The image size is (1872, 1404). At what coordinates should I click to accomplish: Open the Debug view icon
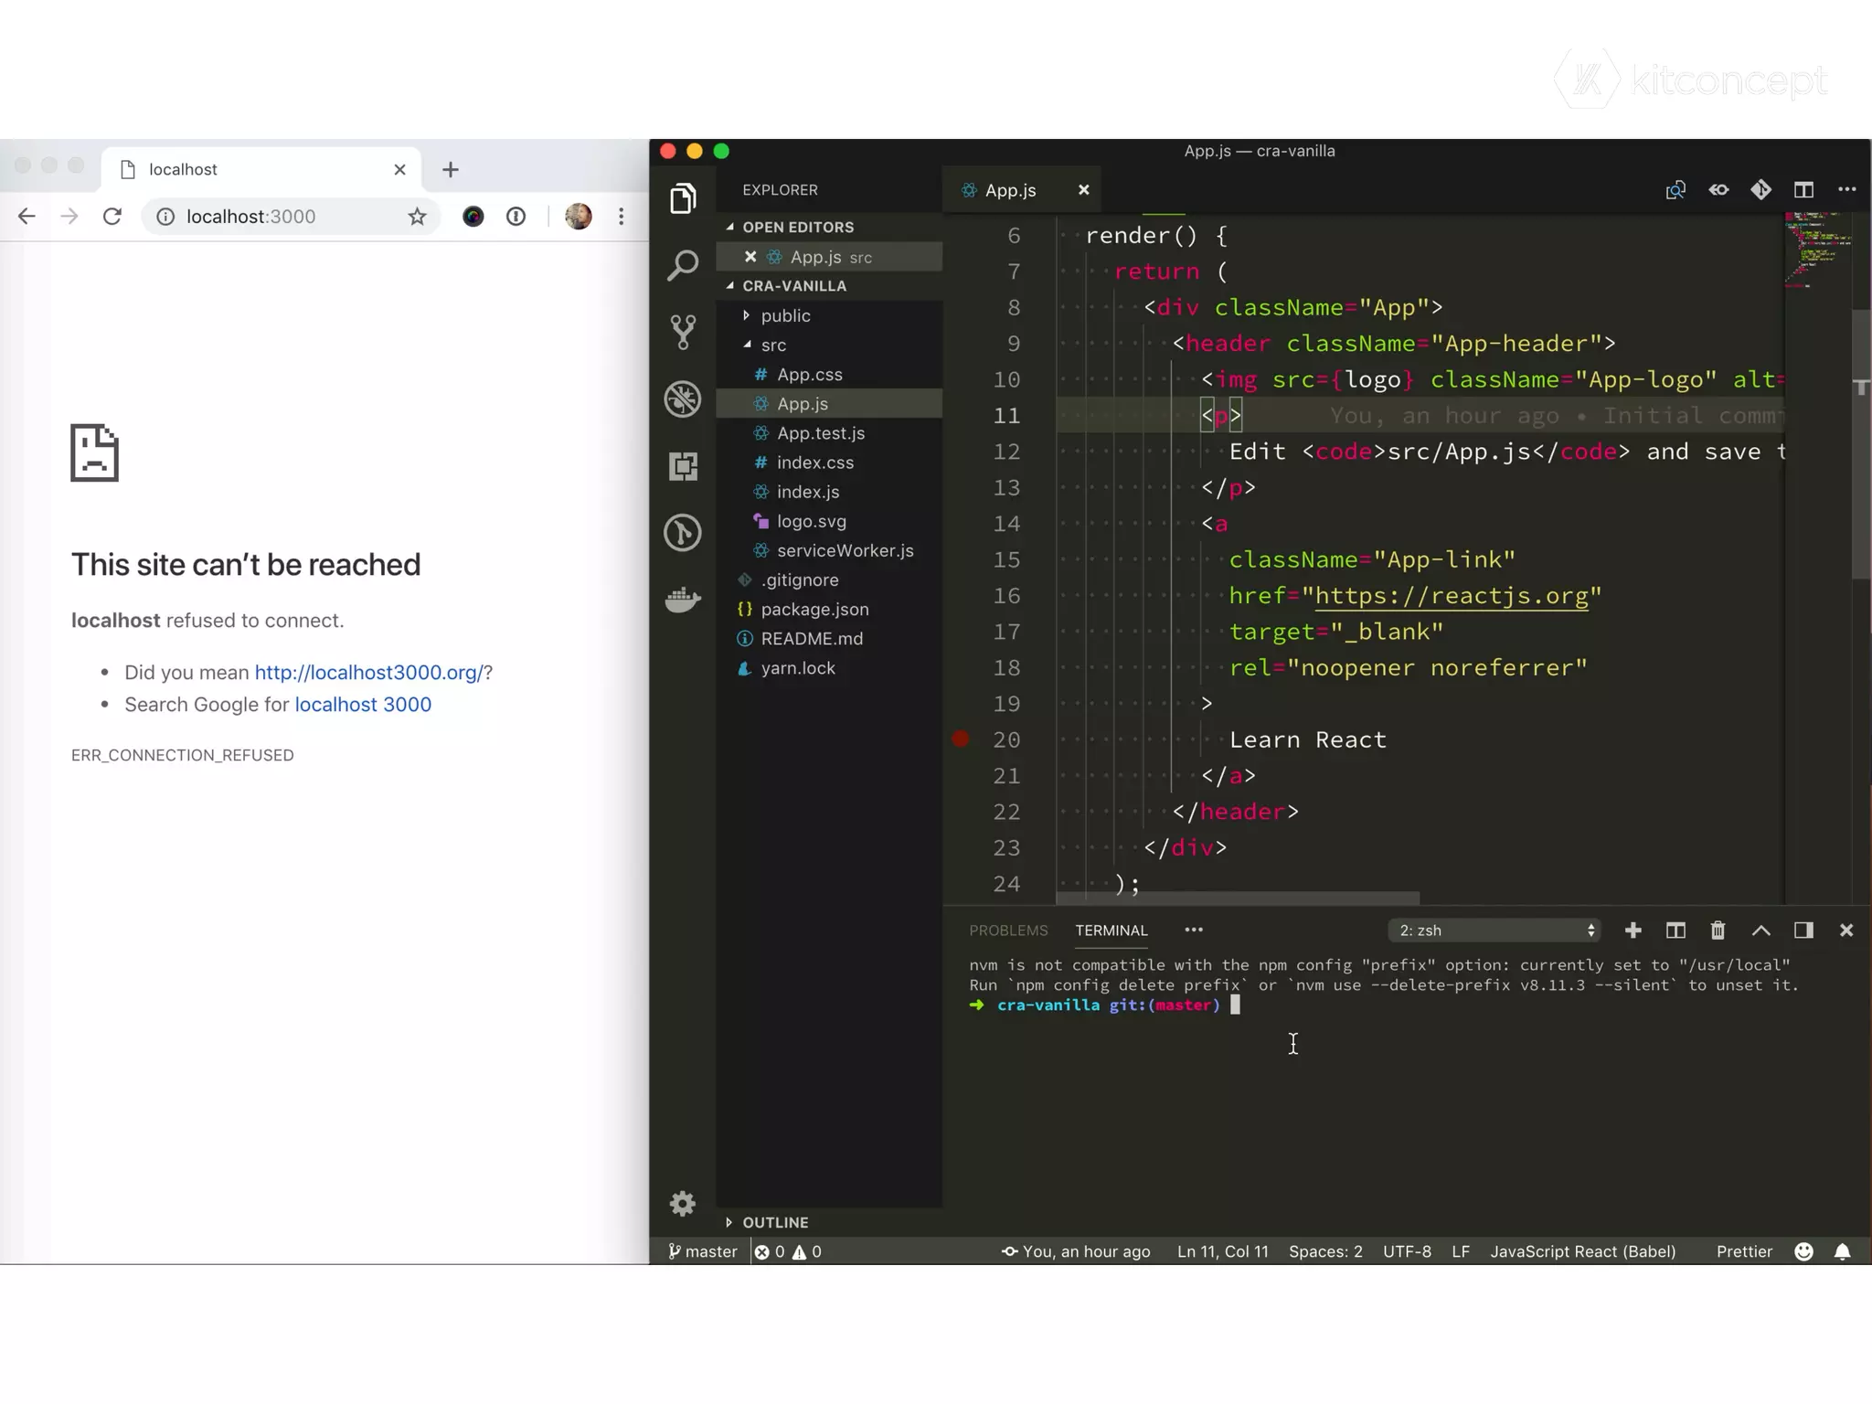683,399
